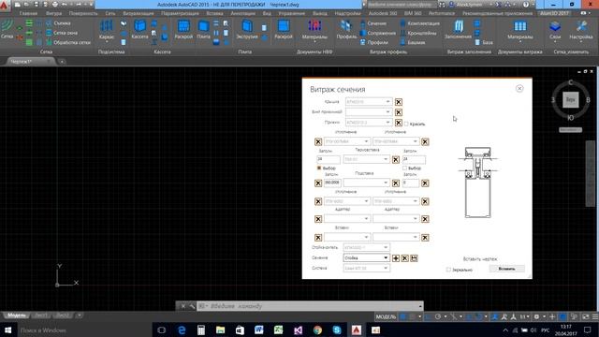
Task: Click the Профиль ribbon tool
Action: click(347, 30)
